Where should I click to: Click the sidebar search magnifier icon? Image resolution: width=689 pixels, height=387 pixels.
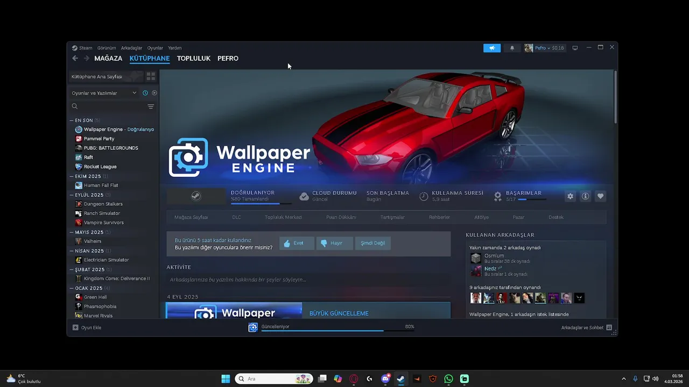coord(75,106)
